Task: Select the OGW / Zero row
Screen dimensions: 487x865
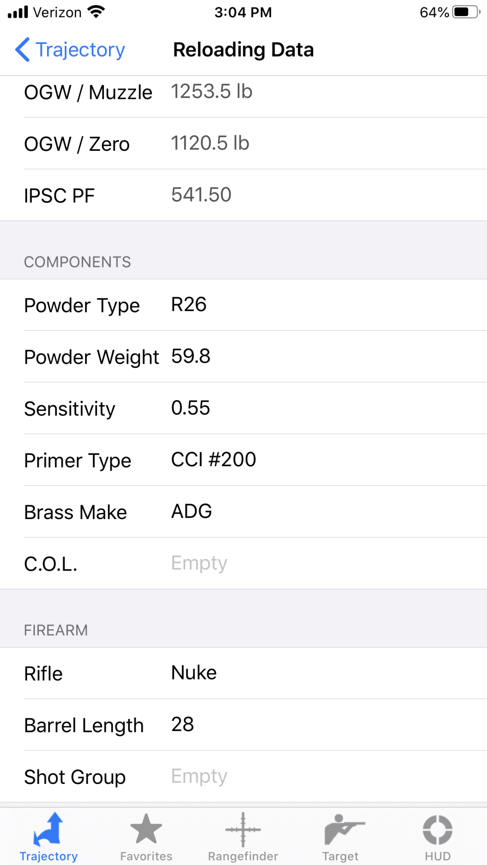Action: coord(243,144)
